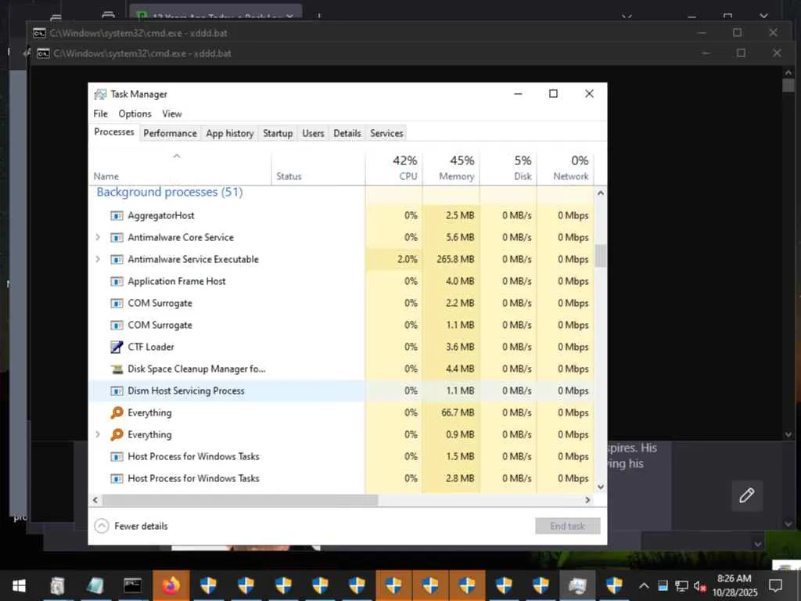Switch to the Details tab
Screen dimensions: 801x601
(x=347, y=133)
